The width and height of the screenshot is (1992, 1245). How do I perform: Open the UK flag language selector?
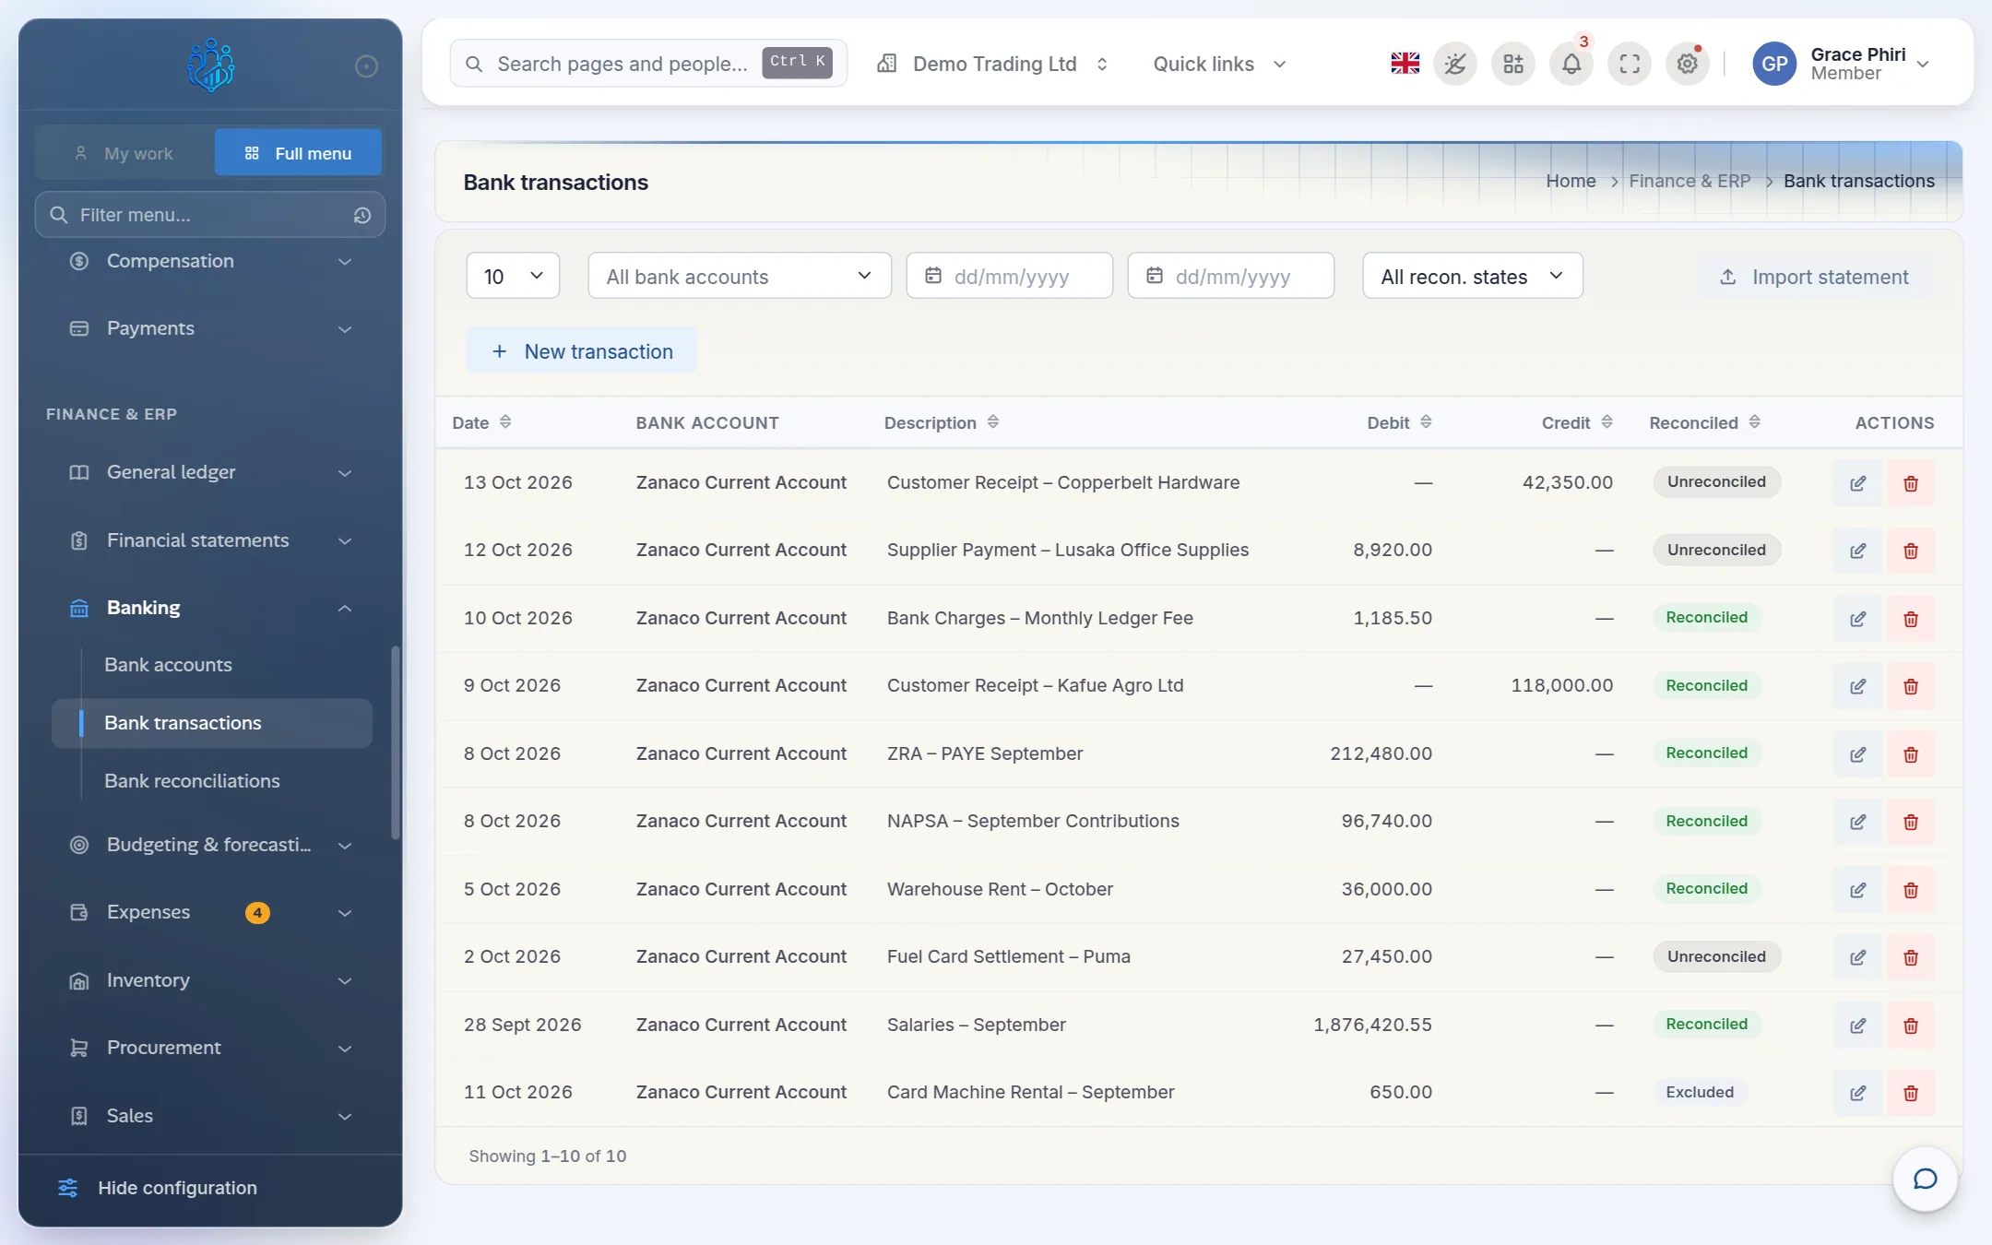pos(1405,64)
